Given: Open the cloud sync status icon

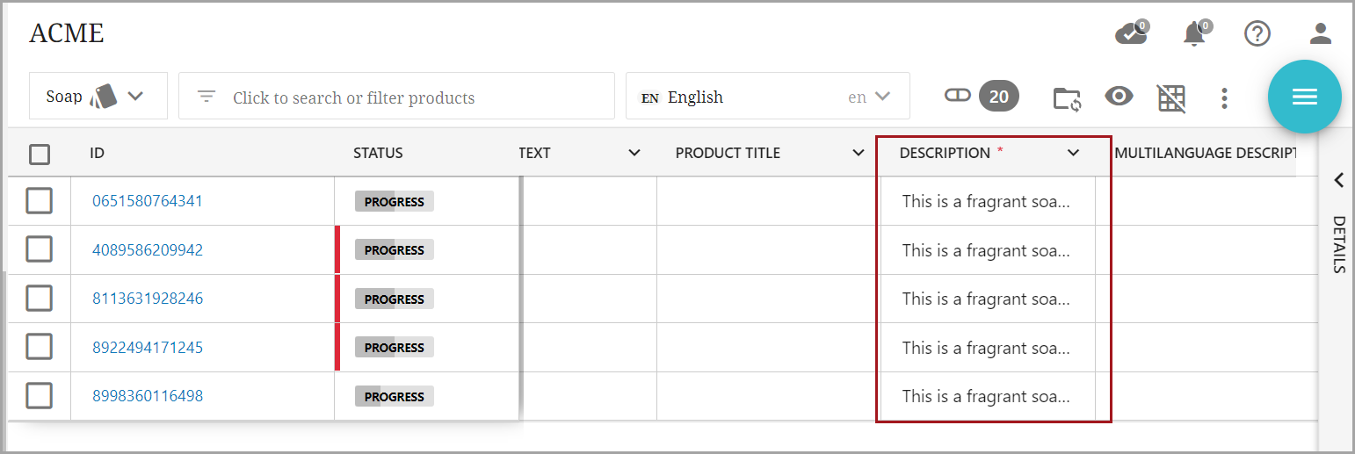Looking at the screenshot, I should click(x=1130, y=34).
